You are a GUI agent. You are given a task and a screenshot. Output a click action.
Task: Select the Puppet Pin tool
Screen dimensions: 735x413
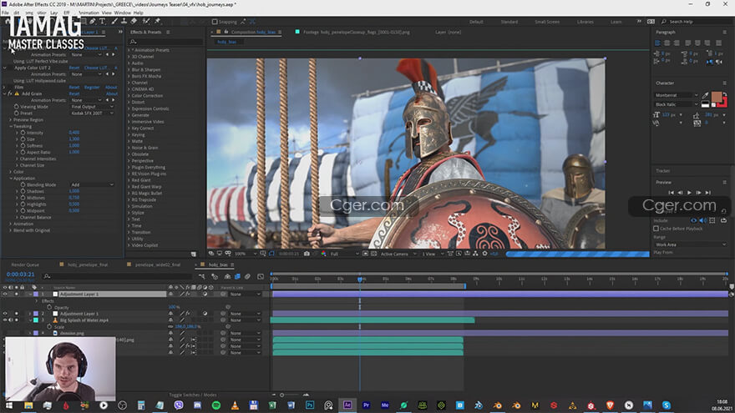point(158,22)
